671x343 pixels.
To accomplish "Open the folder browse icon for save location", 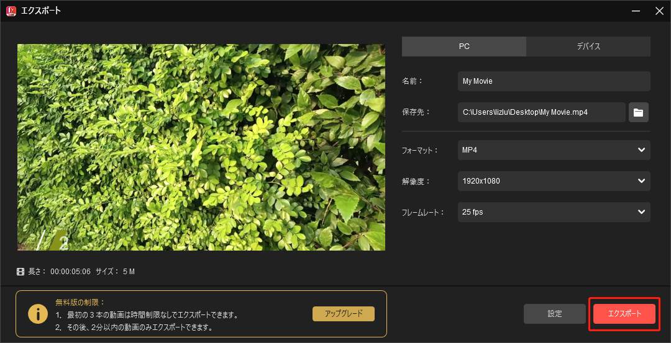I will [639, 112].
